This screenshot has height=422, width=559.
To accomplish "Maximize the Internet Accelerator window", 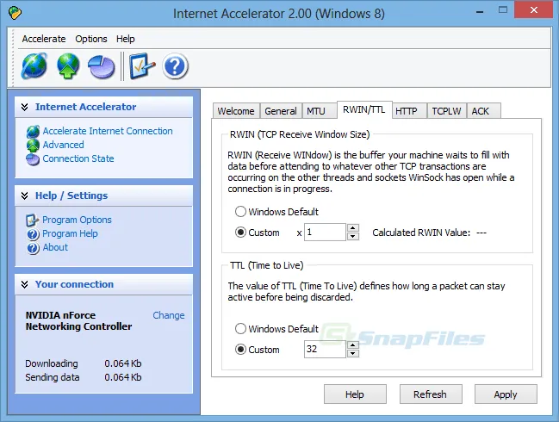I will (x=503, y=10).
